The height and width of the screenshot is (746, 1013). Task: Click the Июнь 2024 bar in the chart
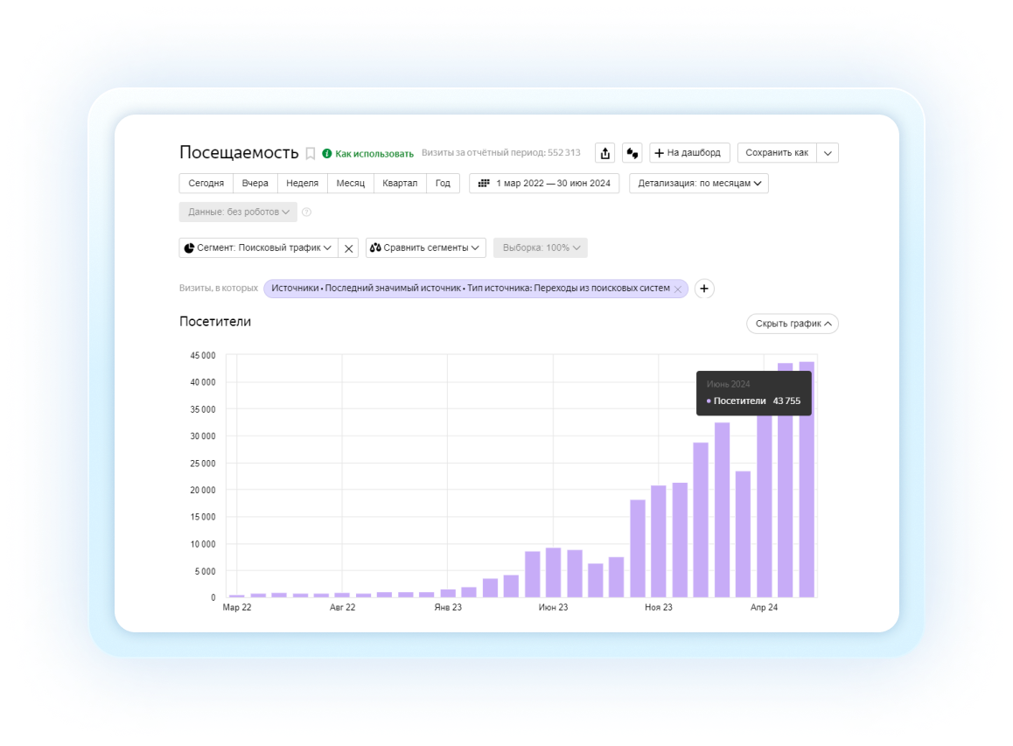coord(807,480)
